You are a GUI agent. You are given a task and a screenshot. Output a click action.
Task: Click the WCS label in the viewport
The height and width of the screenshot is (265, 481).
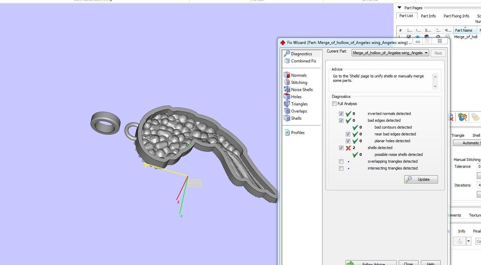pyautogui.click(x=194, y=183)
